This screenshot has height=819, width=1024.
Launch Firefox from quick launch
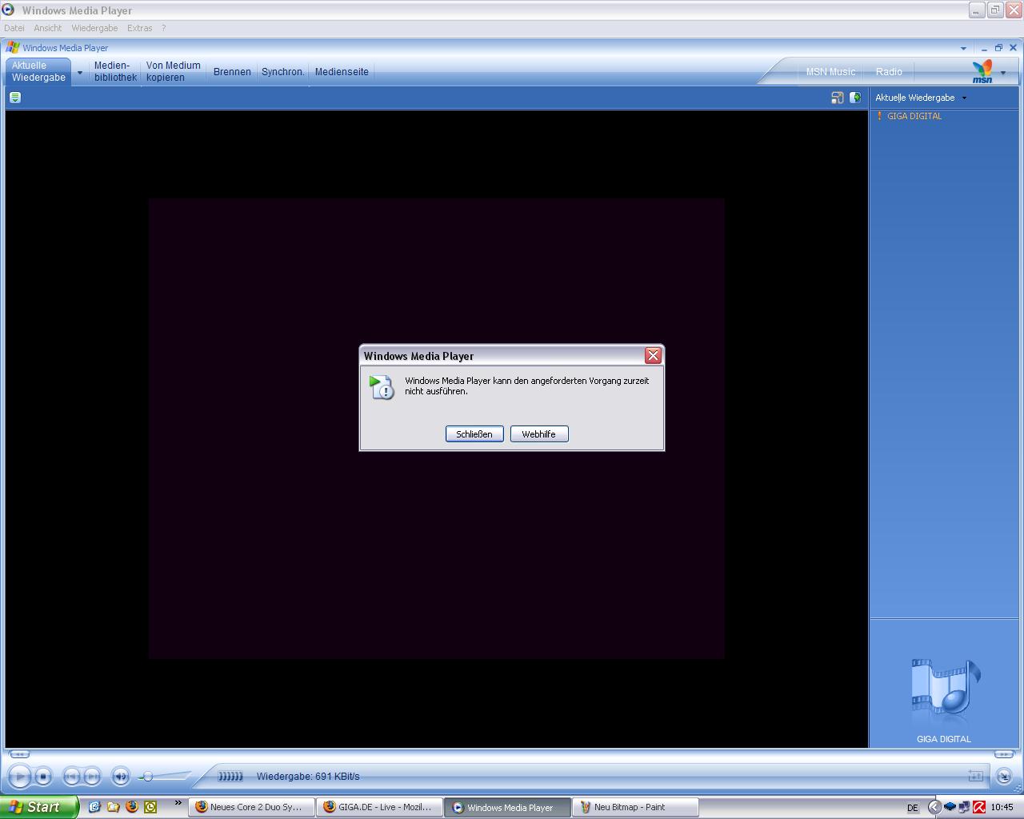pyautogui.click(x=132, y=807)
